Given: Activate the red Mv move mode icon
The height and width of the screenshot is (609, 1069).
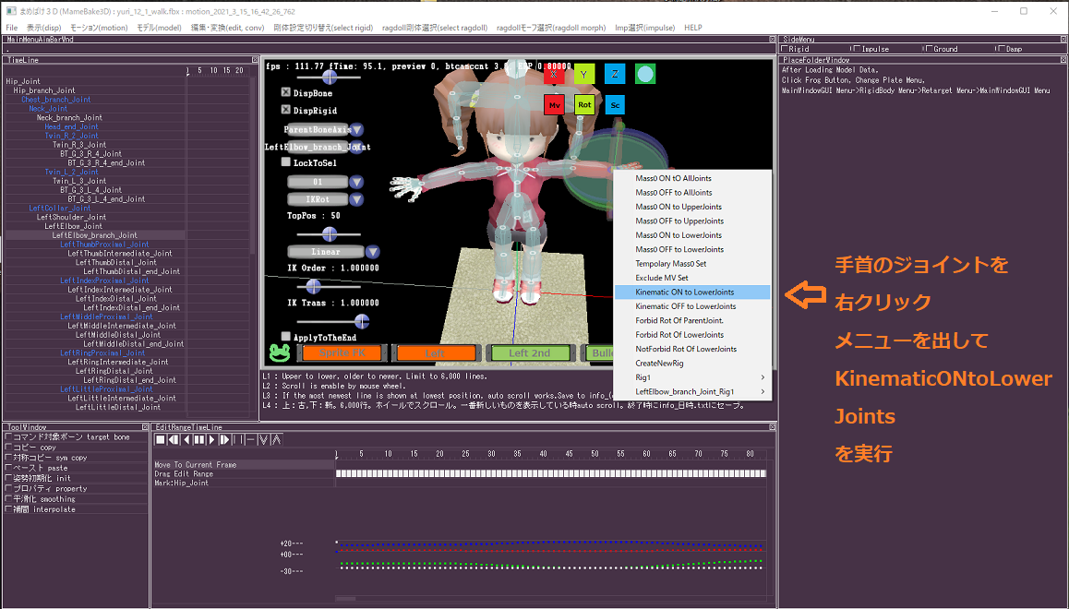Looking at the screenshot, I should click(554, 105).
